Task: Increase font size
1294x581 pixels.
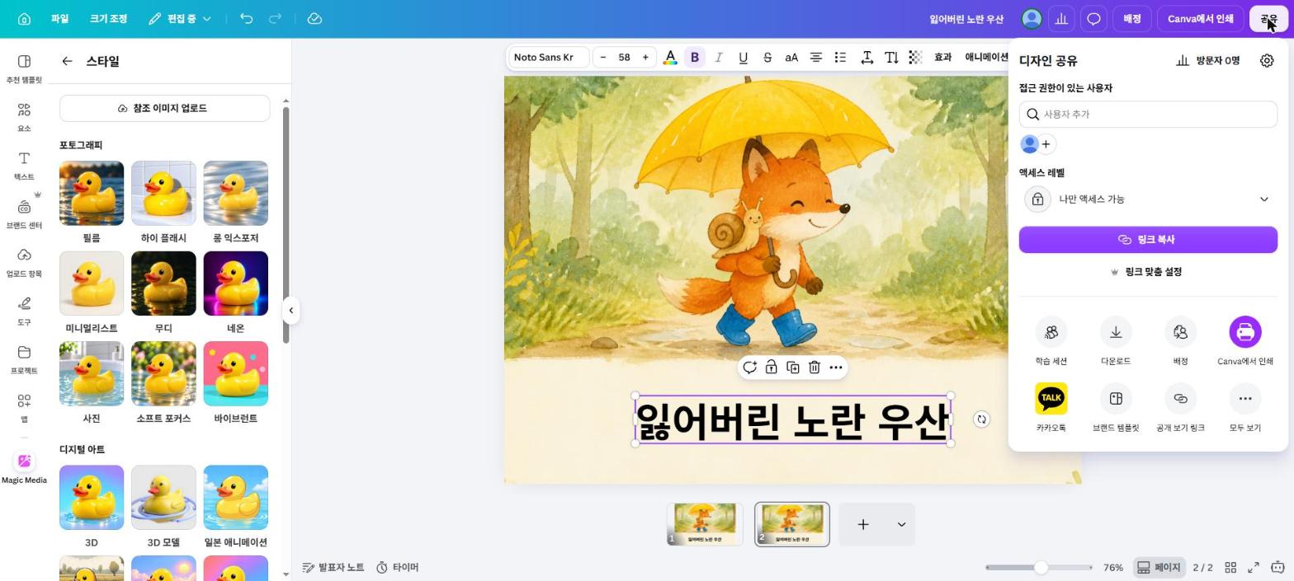Action: tap(645, 57)
